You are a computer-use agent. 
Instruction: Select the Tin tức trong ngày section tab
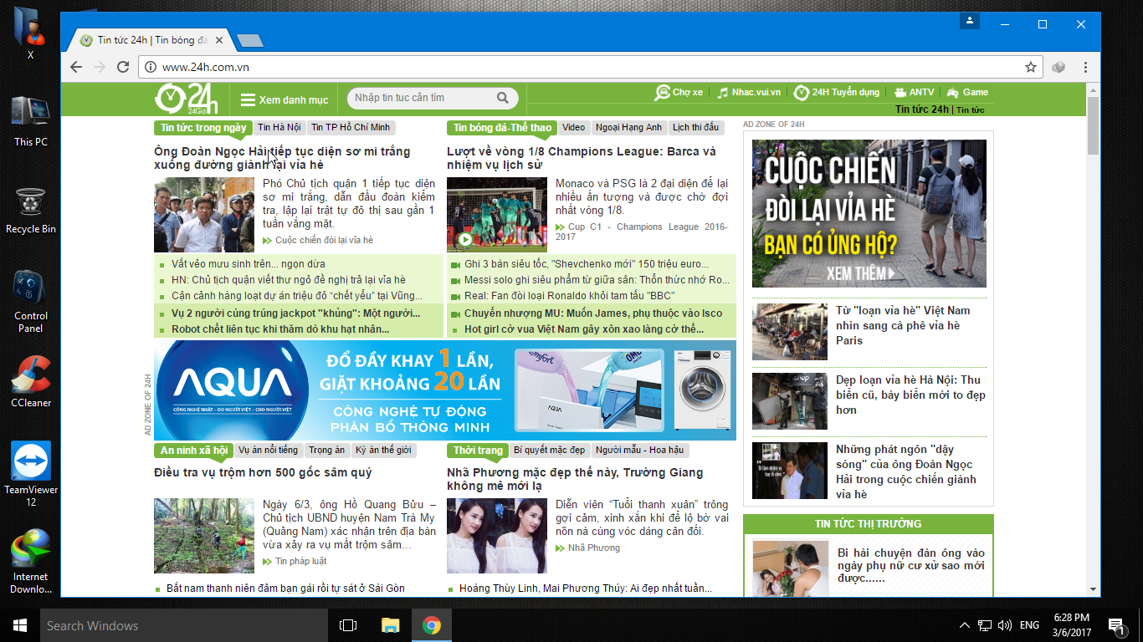(202, 128)
